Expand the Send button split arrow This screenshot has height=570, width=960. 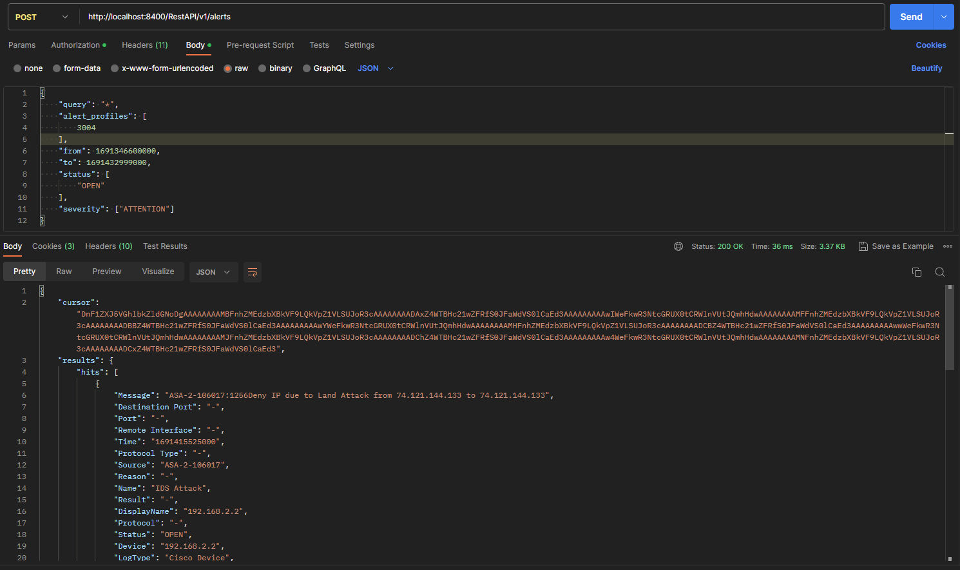pos(944,16)
